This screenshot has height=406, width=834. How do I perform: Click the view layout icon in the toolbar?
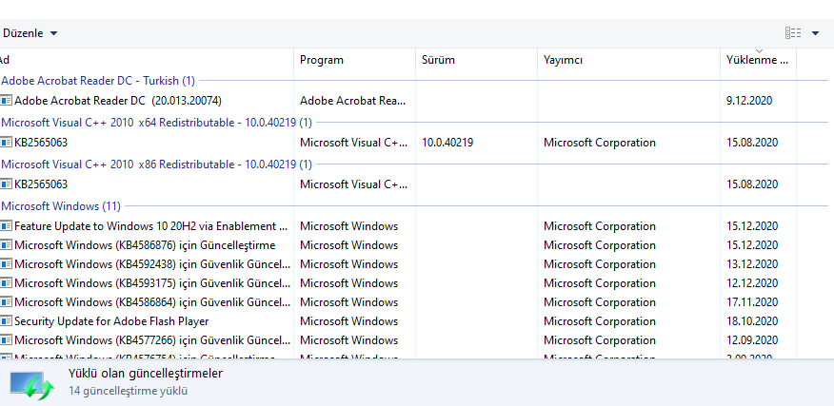click(x=793, y=33)
